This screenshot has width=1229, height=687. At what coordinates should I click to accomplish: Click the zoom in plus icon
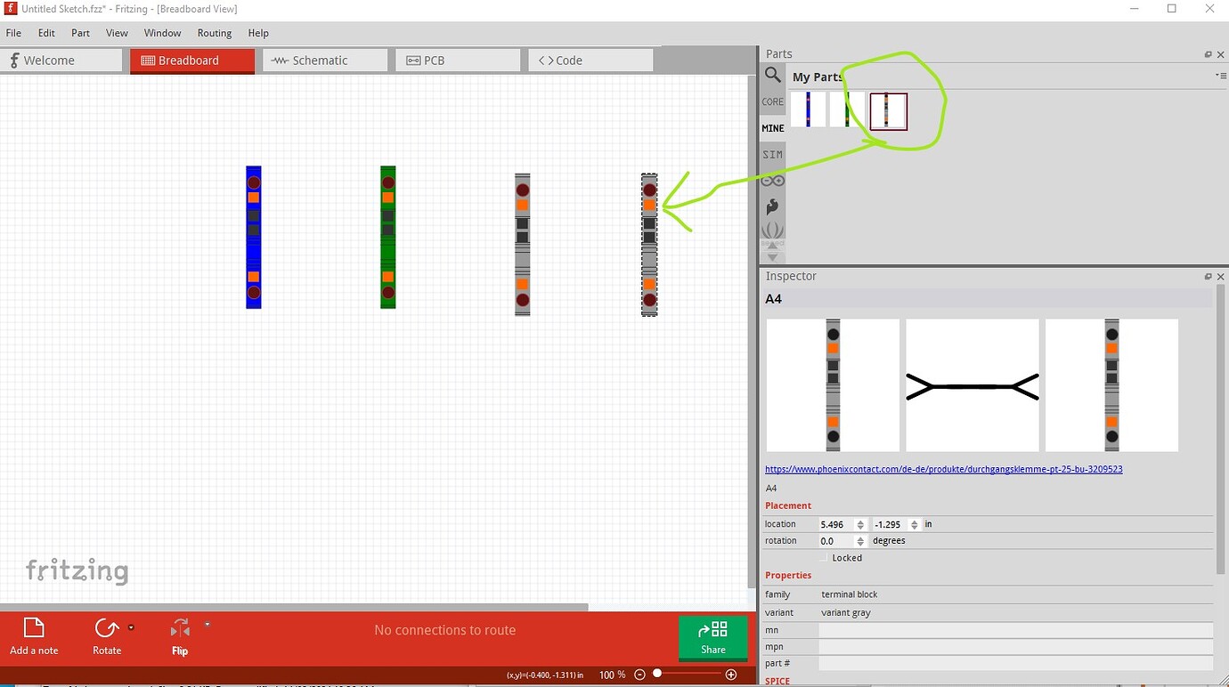pos(731,675)
